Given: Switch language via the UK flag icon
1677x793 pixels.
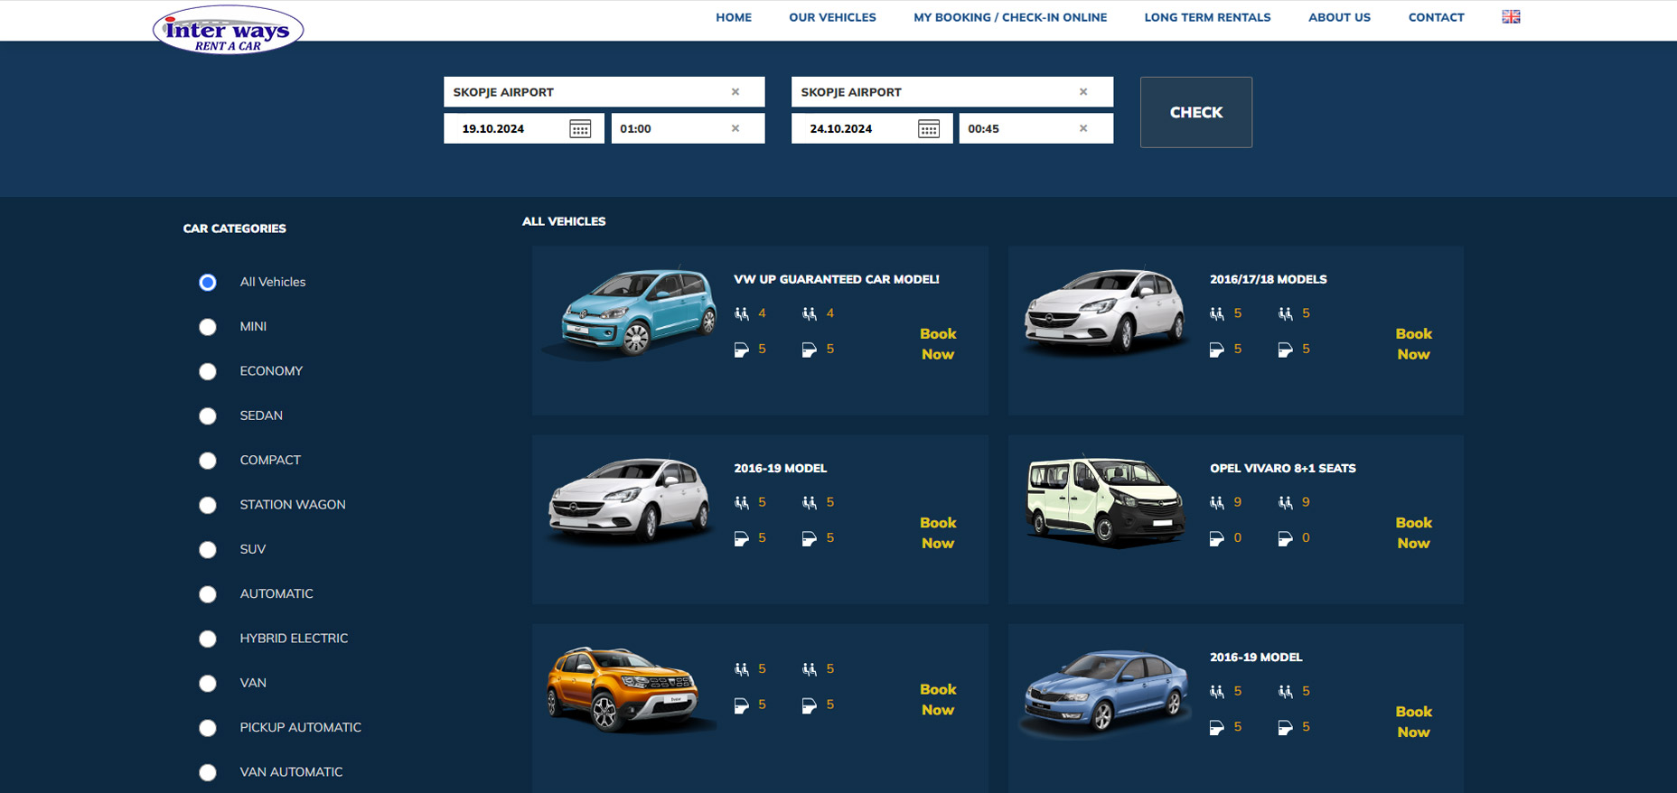Looking at the screenshot, I should 1511,17.
